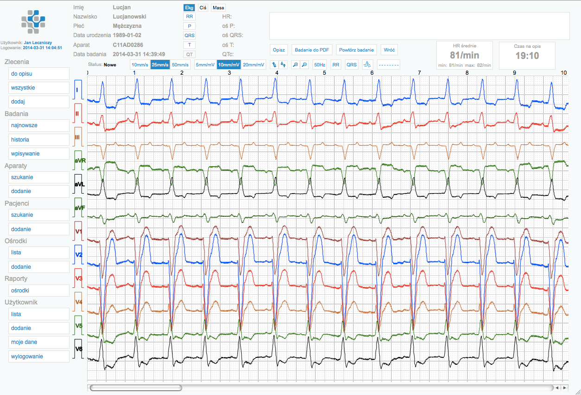
Task: Select 25mm/s paper speed
Action: point(160,65)
